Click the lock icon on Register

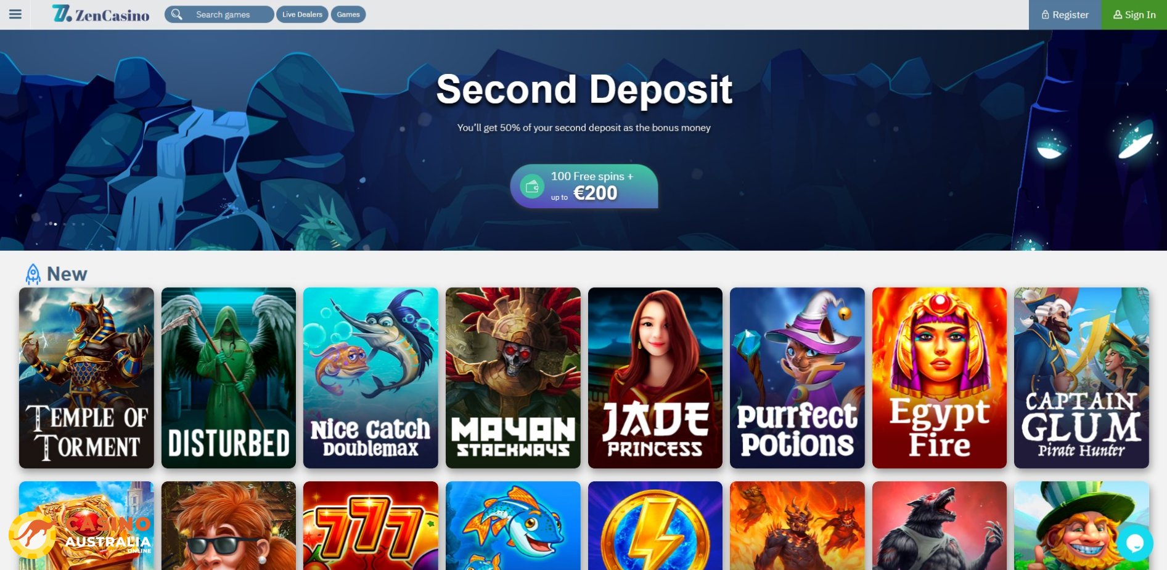click(1045, 15)
